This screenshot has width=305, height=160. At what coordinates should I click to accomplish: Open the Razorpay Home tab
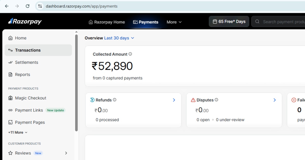[107, 22]
